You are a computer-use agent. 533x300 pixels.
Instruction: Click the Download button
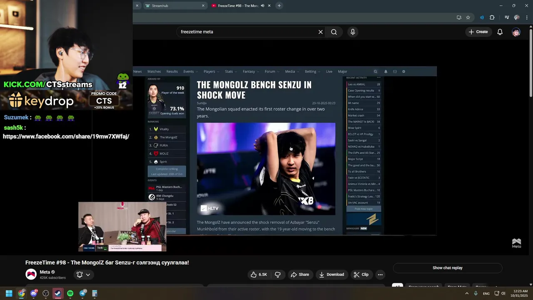(x=331, y=275)
